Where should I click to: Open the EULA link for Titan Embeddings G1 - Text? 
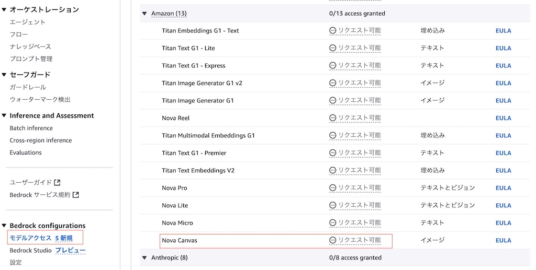click(503, 31)
